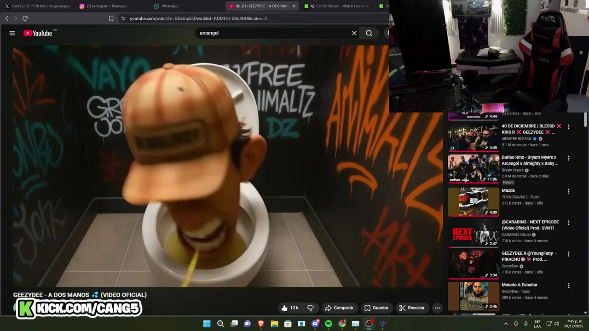
Task: Open the 'Meterlo A Estudiar' title link
Action: coord(520,285)
